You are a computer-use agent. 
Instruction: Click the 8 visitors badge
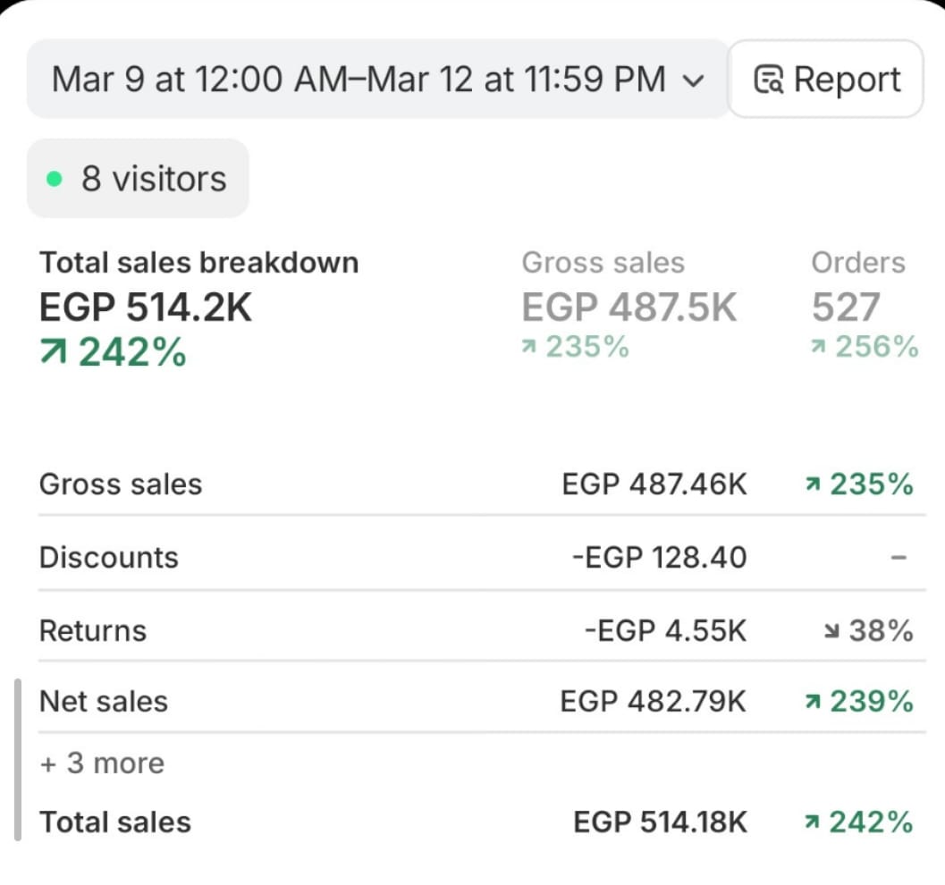coord(139,179)
